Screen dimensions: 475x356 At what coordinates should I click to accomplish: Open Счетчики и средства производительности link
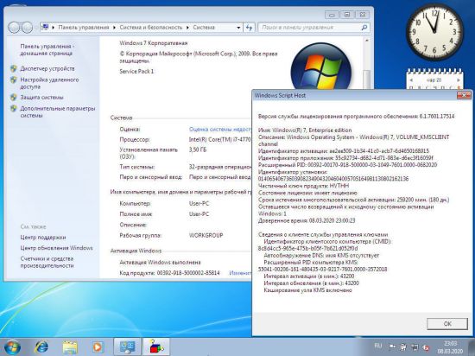[x=47, y=262]
